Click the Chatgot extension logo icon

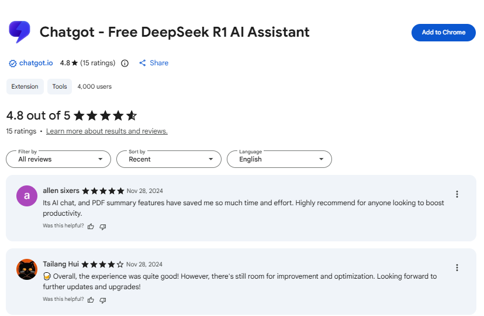click(x=19, y=32)
